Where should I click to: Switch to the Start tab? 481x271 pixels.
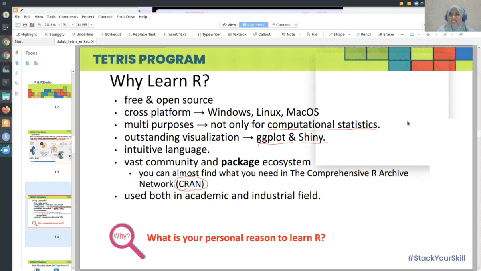(x=19, y=41)
